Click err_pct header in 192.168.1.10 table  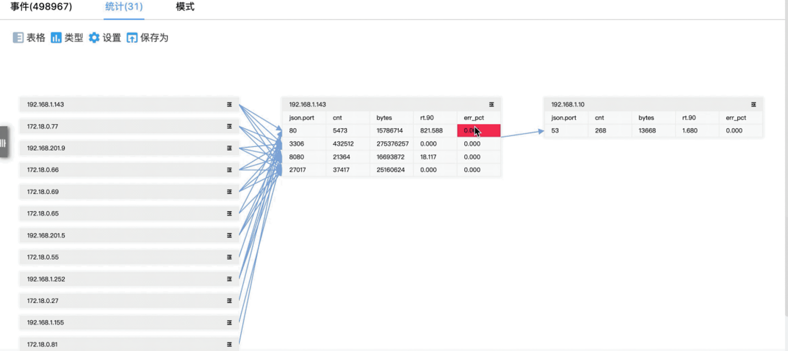736,118
